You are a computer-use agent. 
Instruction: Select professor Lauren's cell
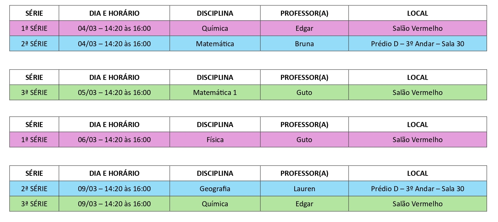(304, 189)
